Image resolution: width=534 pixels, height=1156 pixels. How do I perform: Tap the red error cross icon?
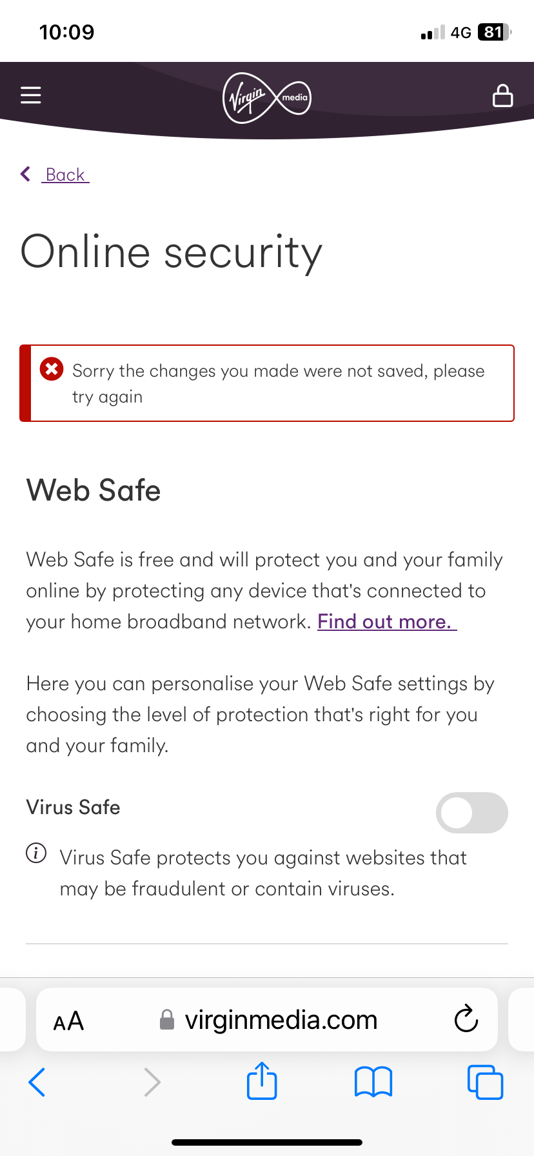point(52,370)
